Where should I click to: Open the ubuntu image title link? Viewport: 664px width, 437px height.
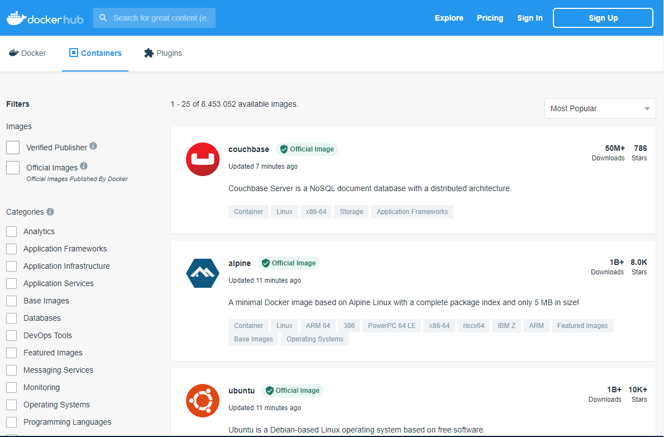click(241, 391)
